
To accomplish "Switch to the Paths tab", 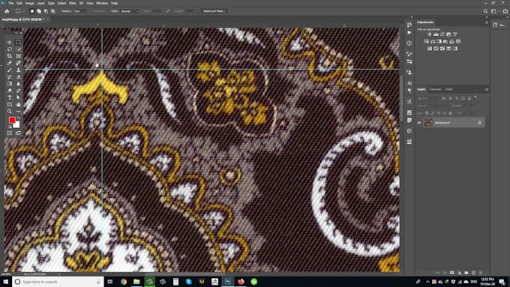I will tap(449, 89).
